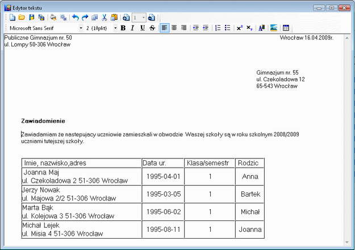Toggle italic formatting

point(133,28)
